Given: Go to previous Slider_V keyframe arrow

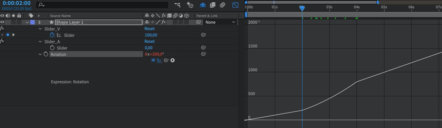Looking at the screenshot, I should (x=2, y=35).
